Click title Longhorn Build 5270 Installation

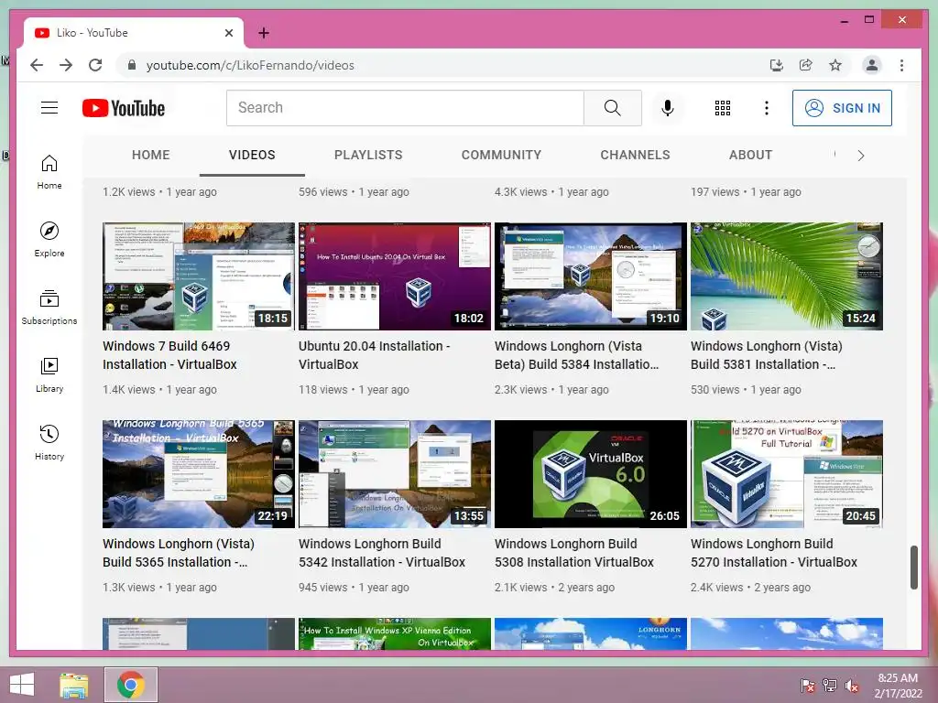click(x=774, y=553)
